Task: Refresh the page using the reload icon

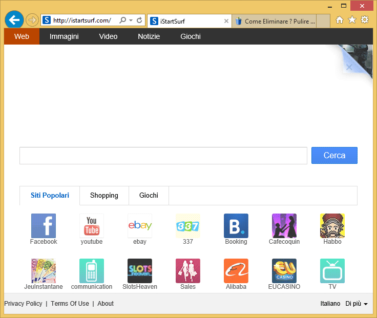Action: (x=139, y=20)
